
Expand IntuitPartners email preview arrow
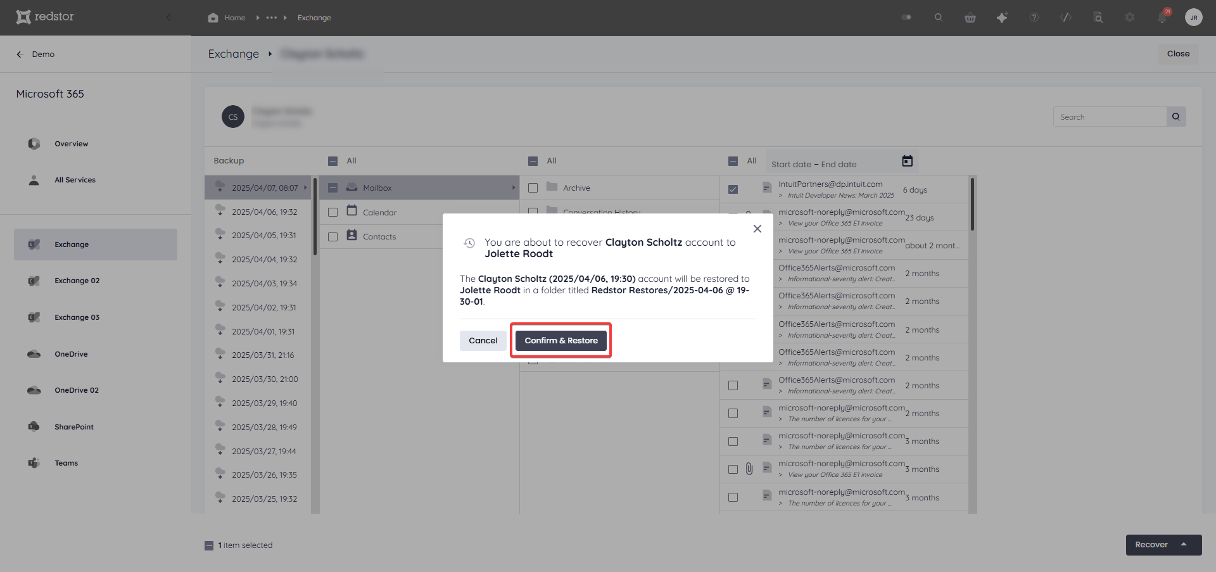pos(780,196)
